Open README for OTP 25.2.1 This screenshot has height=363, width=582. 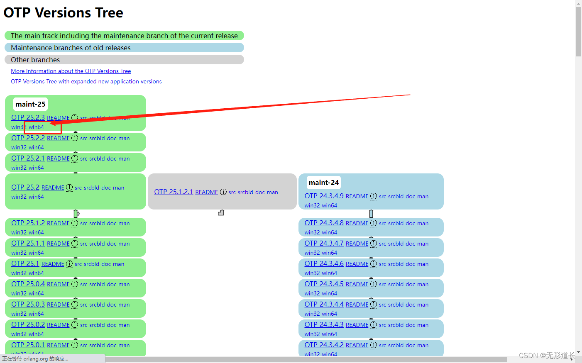coord(58,158)
